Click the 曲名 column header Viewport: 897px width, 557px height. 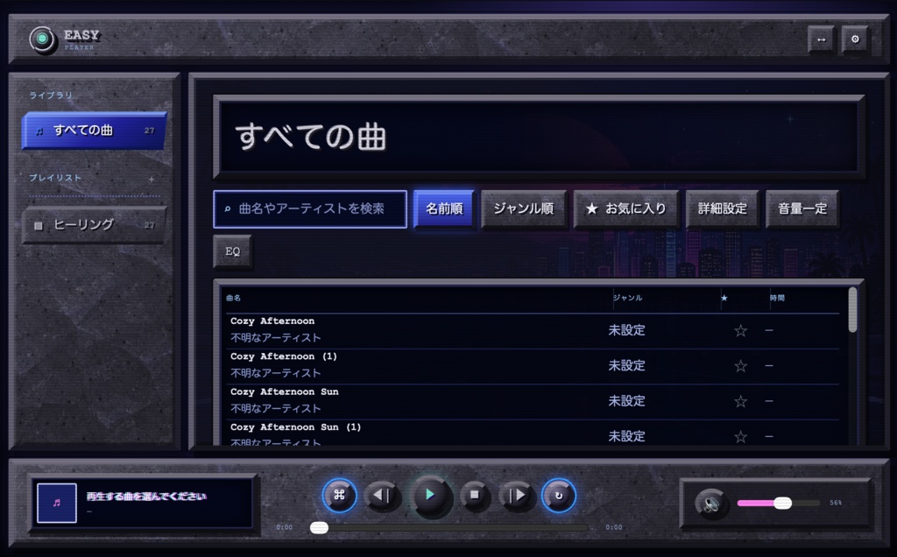233,298
